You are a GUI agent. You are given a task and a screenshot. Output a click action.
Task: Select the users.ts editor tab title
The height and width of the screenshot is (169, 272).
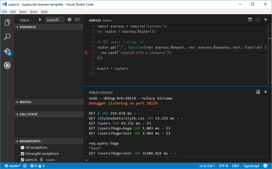point(95,20)
